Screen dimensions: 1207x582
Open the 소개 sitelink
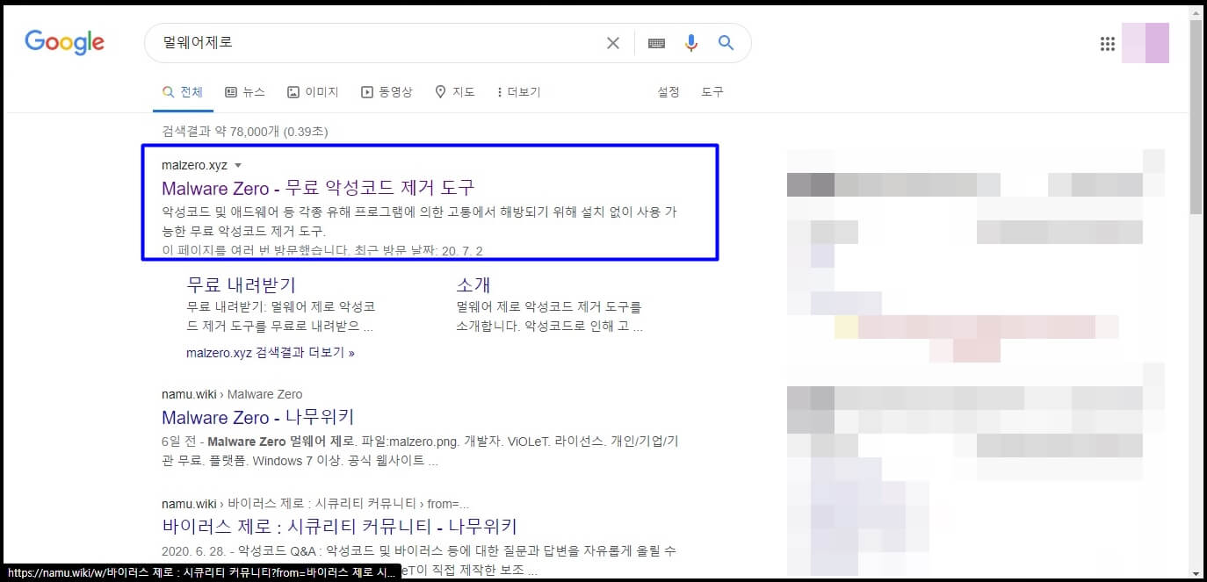(x=473, y=284)
